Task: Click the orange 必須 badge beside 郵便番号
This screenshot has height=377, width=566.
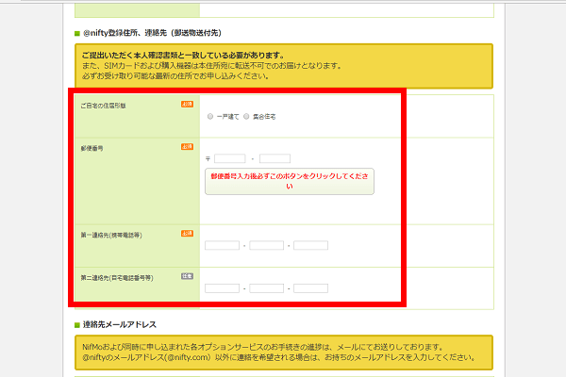Action: click(x=188, y=147)
